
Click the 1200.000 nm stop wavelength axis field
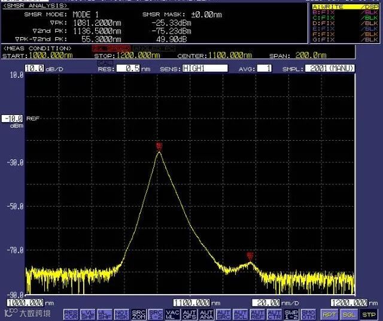349,303
